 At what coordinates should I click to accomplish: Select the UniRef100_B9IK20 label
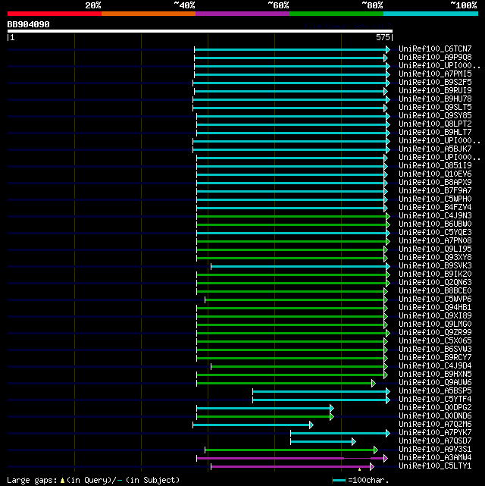tap(435, 274)
